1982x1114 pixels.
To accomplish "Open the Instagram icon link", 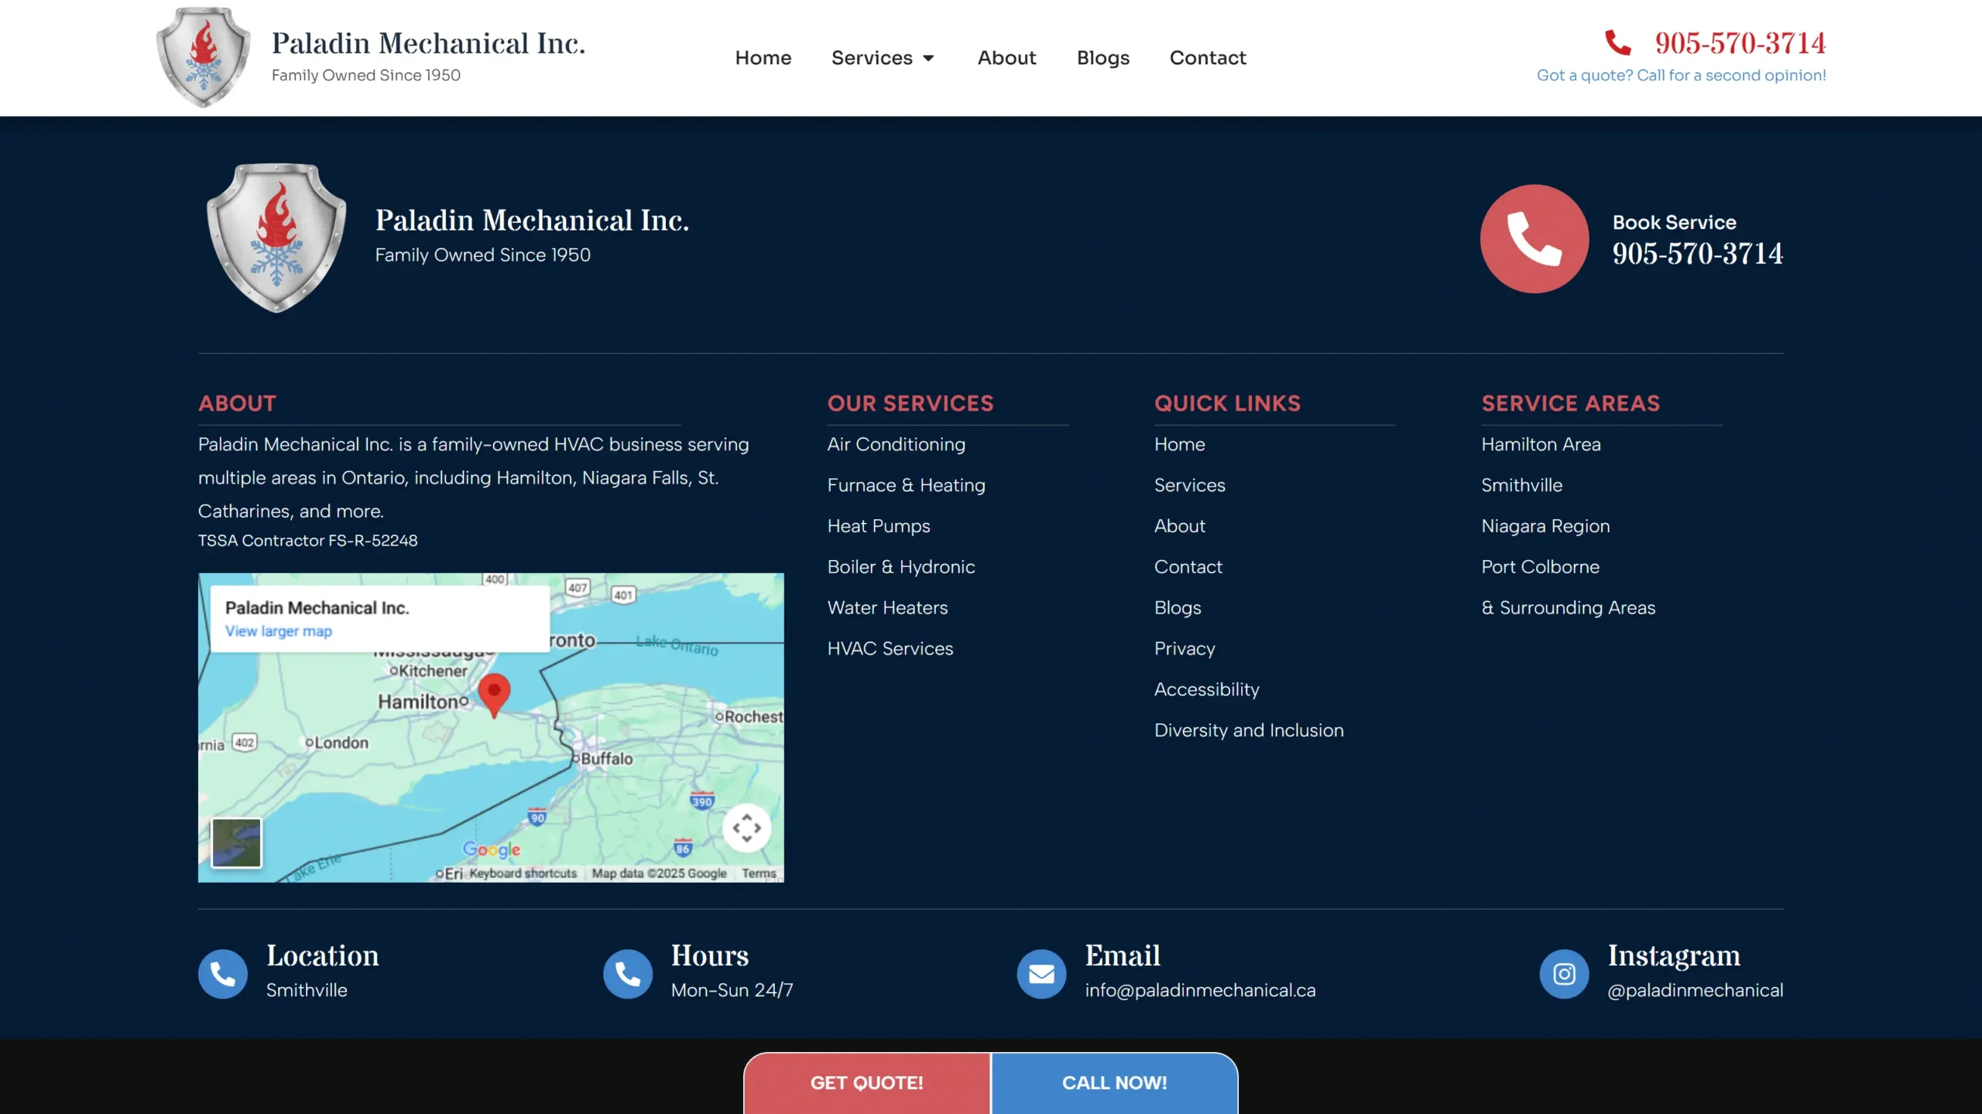I will 1564,973.
